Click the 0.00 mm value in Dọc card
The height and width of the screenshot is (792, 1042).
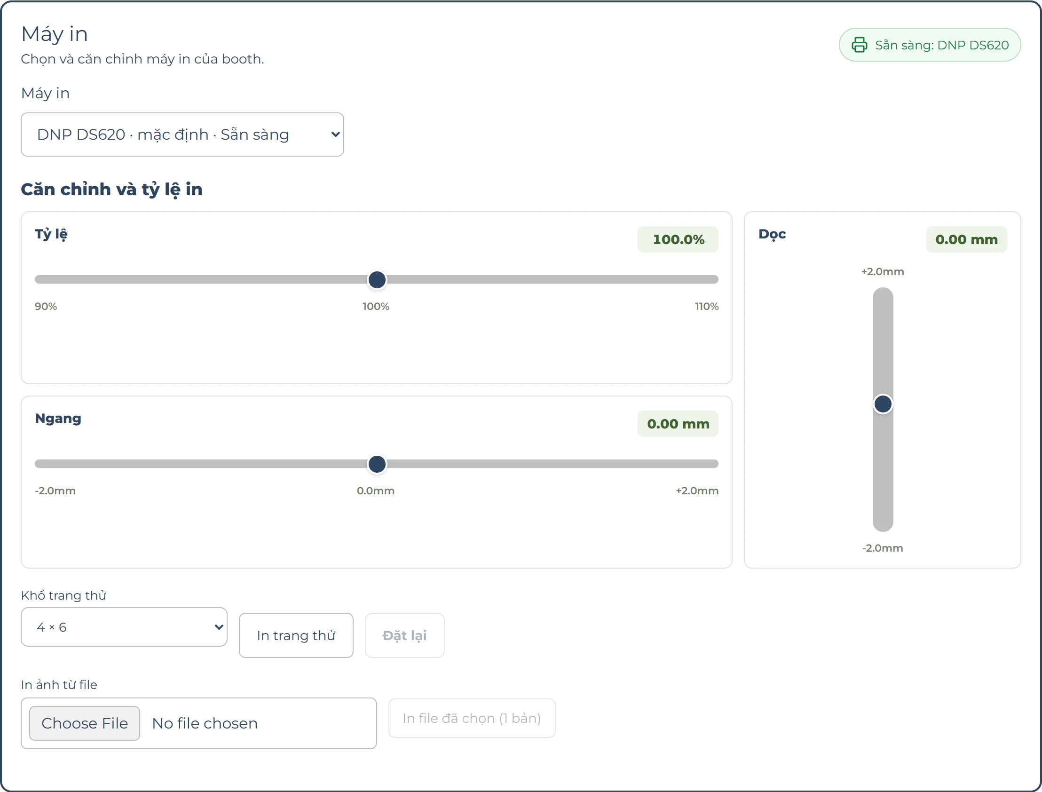[966, 239]
